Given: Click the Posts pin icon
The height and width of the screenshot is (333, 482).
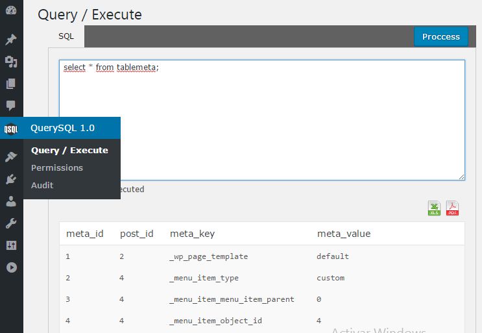Looking at the screenshot, I should 11,40.
